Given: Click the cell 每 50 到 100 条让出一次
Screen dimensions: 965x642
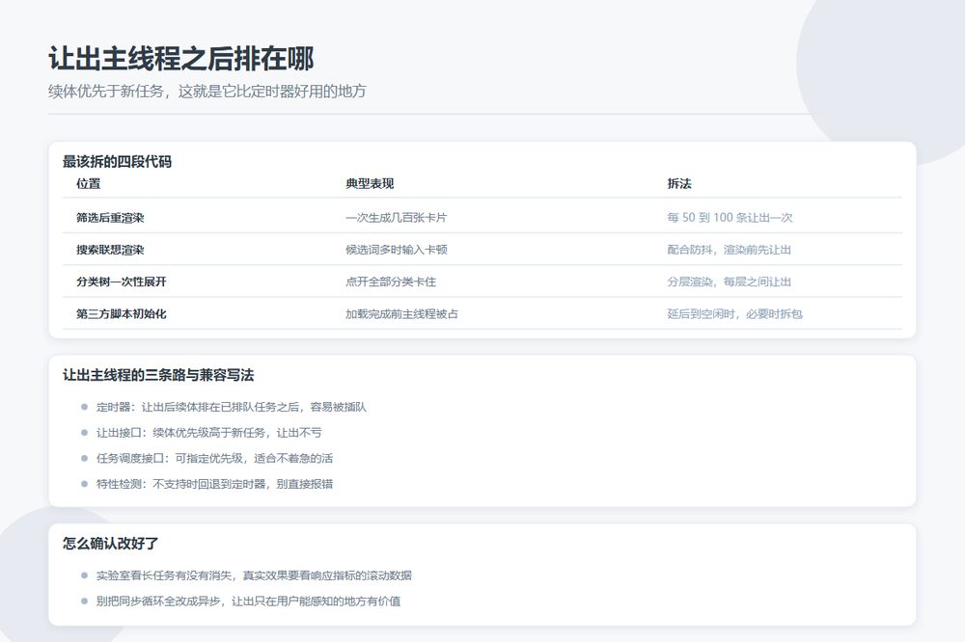Looking at the screenshot, I should pyautogui.click(x=730, y=217).
